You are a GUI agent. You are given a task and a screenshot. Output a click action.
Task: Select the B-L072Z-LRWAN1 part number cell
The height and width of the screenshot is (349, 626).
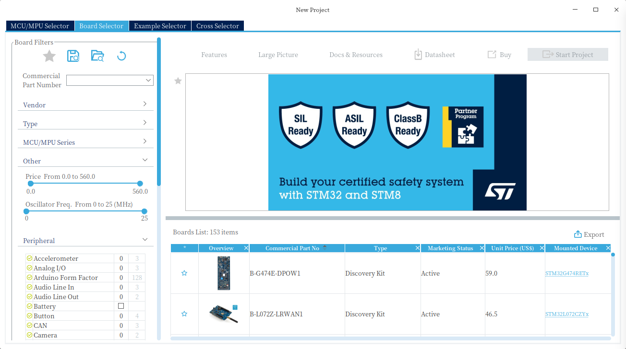pyautogui.click(x=297, y=314)
